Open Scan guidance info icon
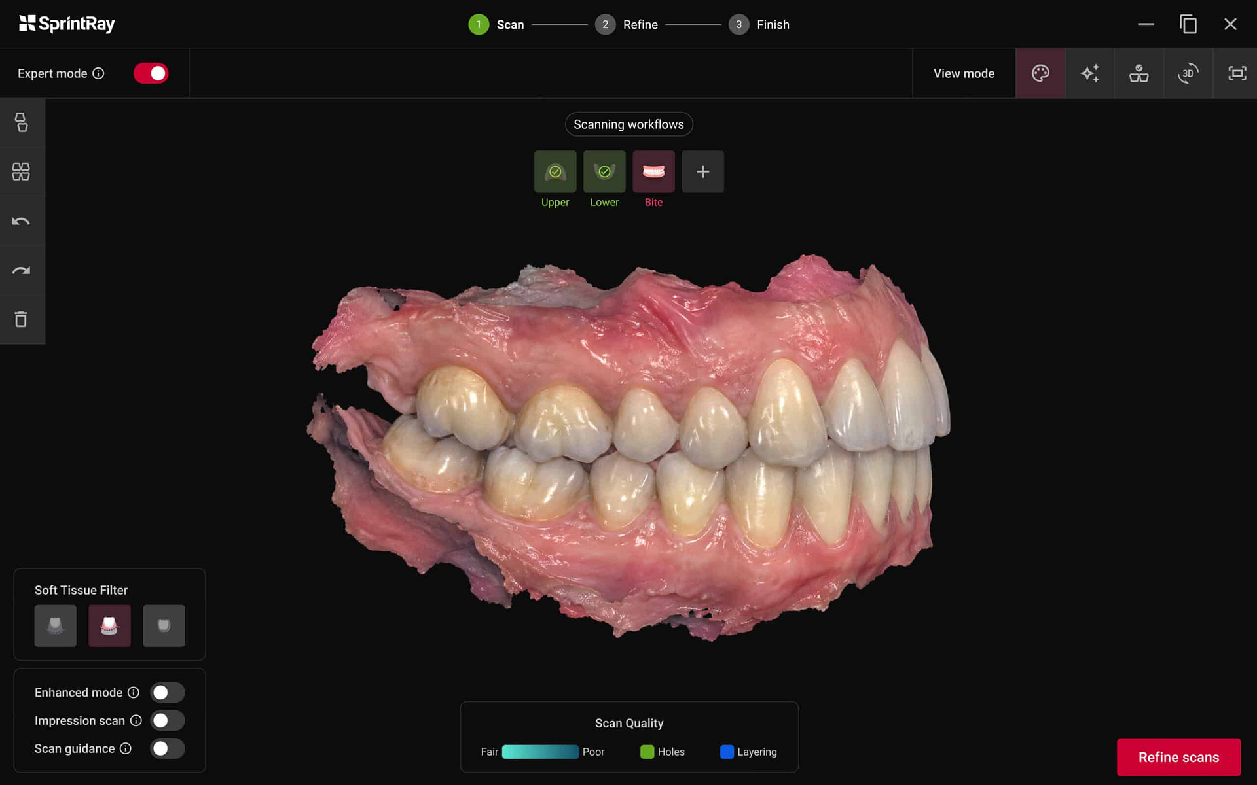1257x785 pixels. tap(126, 748)
